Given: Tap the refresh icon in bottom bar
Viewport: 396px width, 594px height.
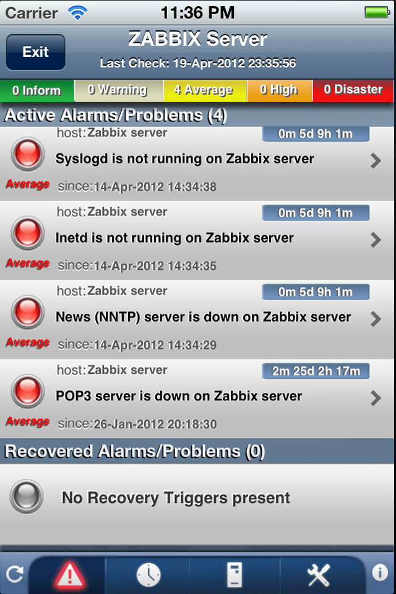Looking at the screenshot, I should (x=15, y=574).
